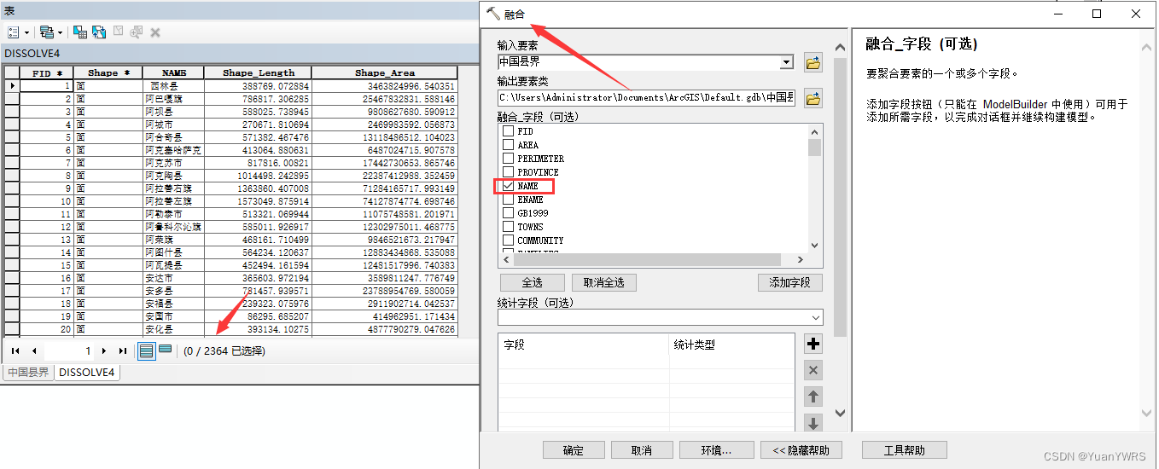Select the 安多县 name cell
The width and height of the screenshot is (1159, 469).
pos(174,291)
